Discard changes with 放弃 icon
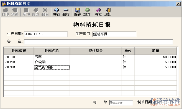The height and width of the screenshot is (109, 183). click(87, 12)
